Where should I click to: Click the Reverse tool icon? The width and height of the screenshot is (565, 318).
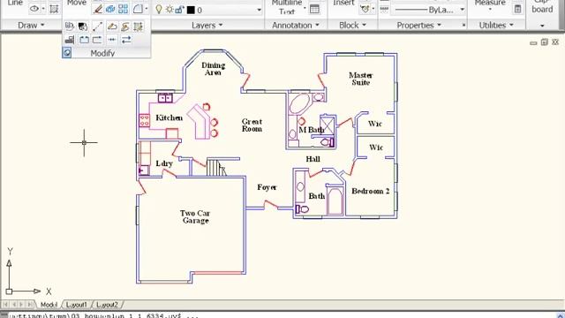click(126, 40)
